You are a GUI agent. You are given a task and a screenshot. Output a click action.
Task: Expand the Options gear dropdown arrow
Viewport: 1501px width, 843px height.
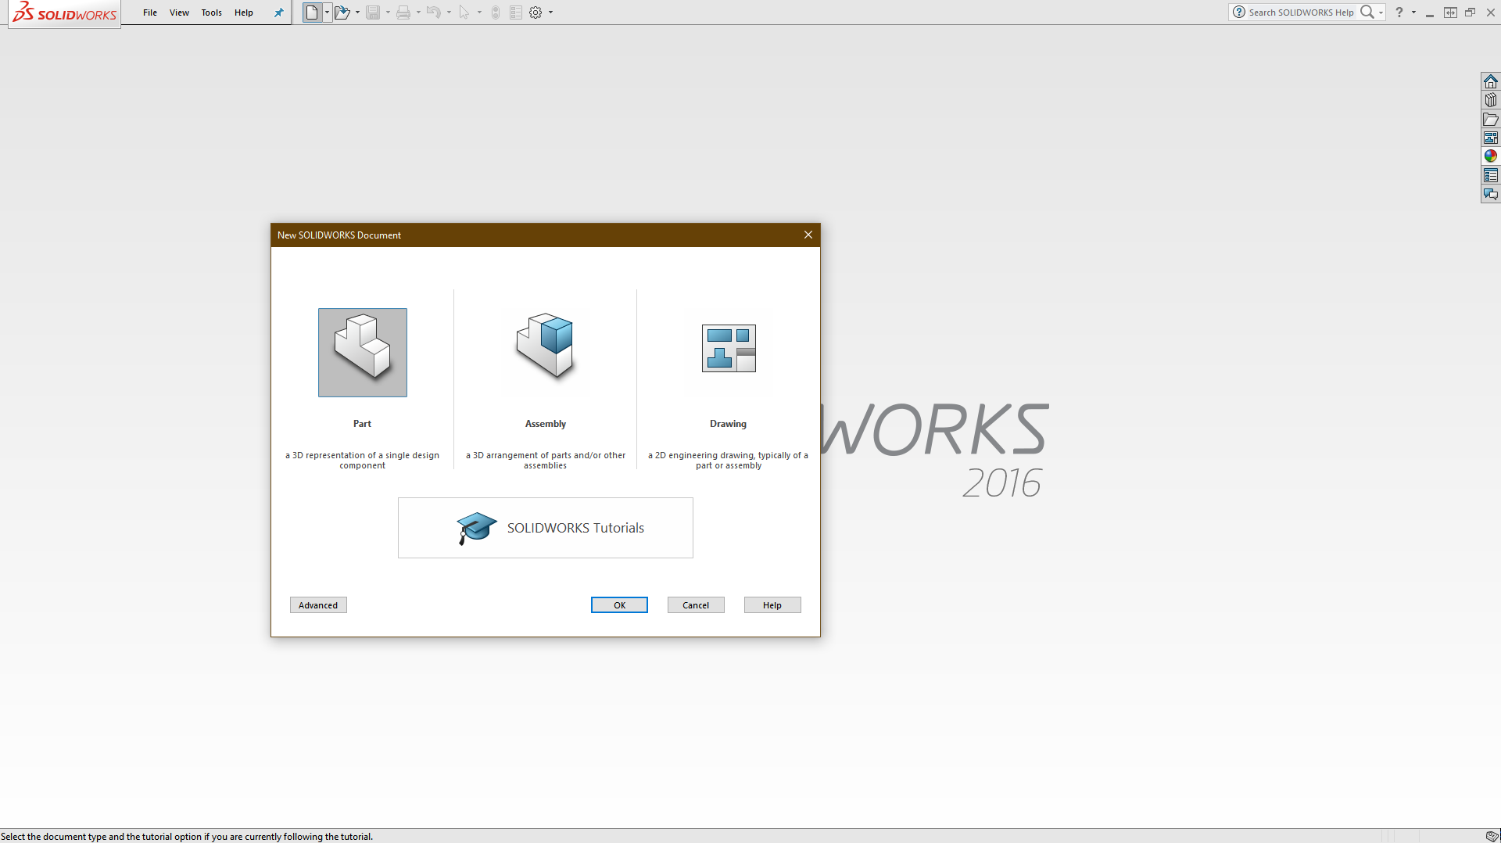[x=550, y=13]
